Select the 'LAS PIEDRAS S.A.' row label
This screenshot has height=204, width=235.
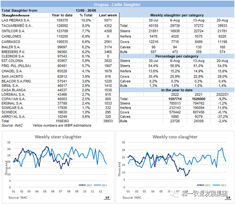[x=16, y=20]
